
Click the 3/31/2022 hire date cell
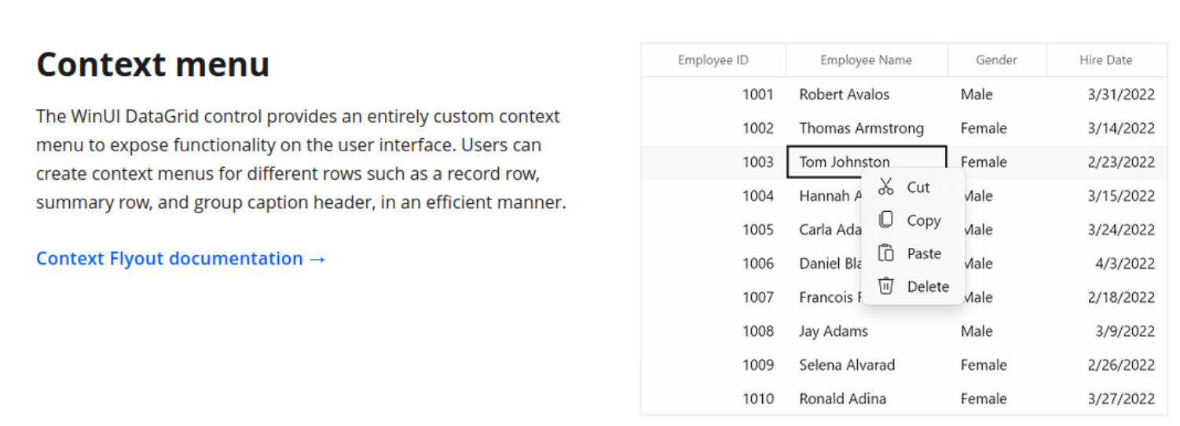(x=1120, y=95)
